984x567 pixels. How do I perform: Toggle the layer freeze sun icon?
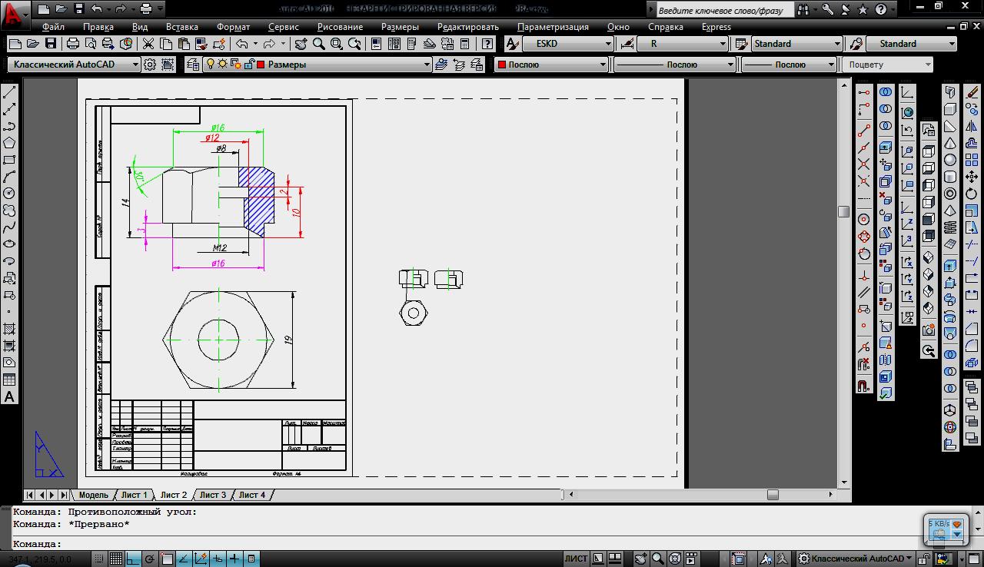pos(223,65)
